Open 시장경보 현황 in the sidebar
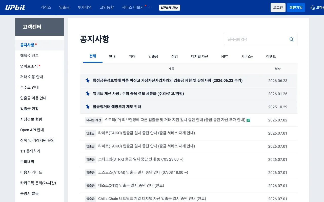The image size is (324, 202). pos(39,119)
